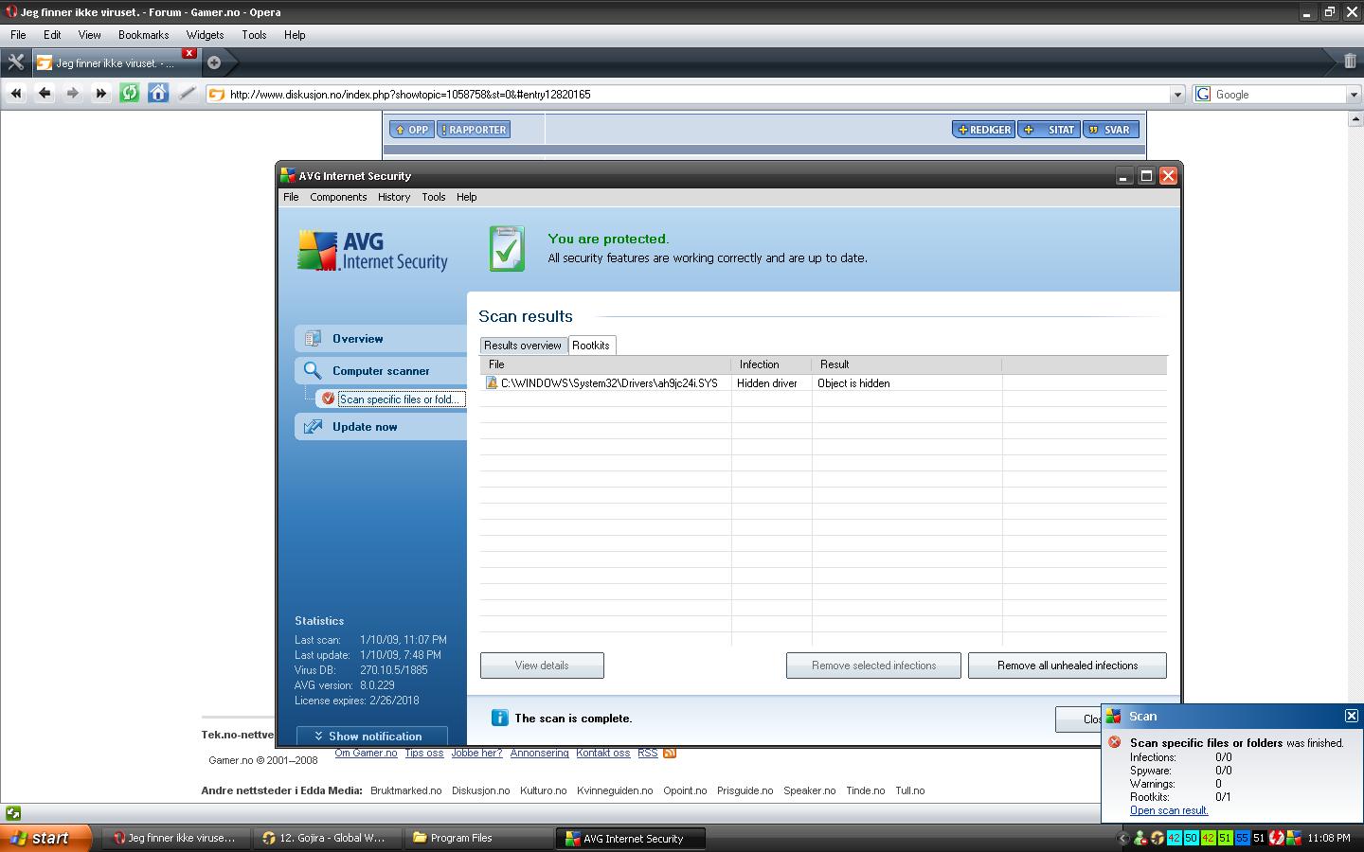Screen dimensions: 1364x852
Task: Select the Rootkits tab
Action: point(591,346)
